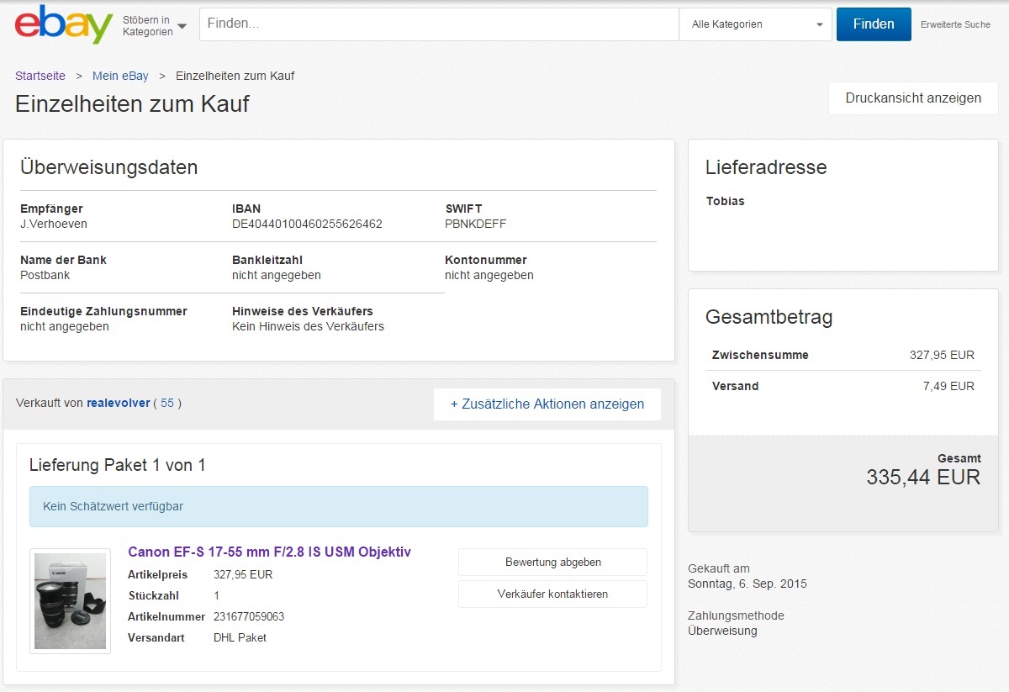The width and height of the screenshot is (1009, 692).
Task: Open the Canon lens product thumbnail
Action: point(70,600)
